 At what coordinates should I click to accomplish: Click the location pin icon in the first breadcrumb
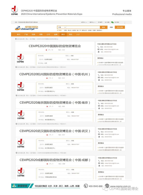coord(16,39)
